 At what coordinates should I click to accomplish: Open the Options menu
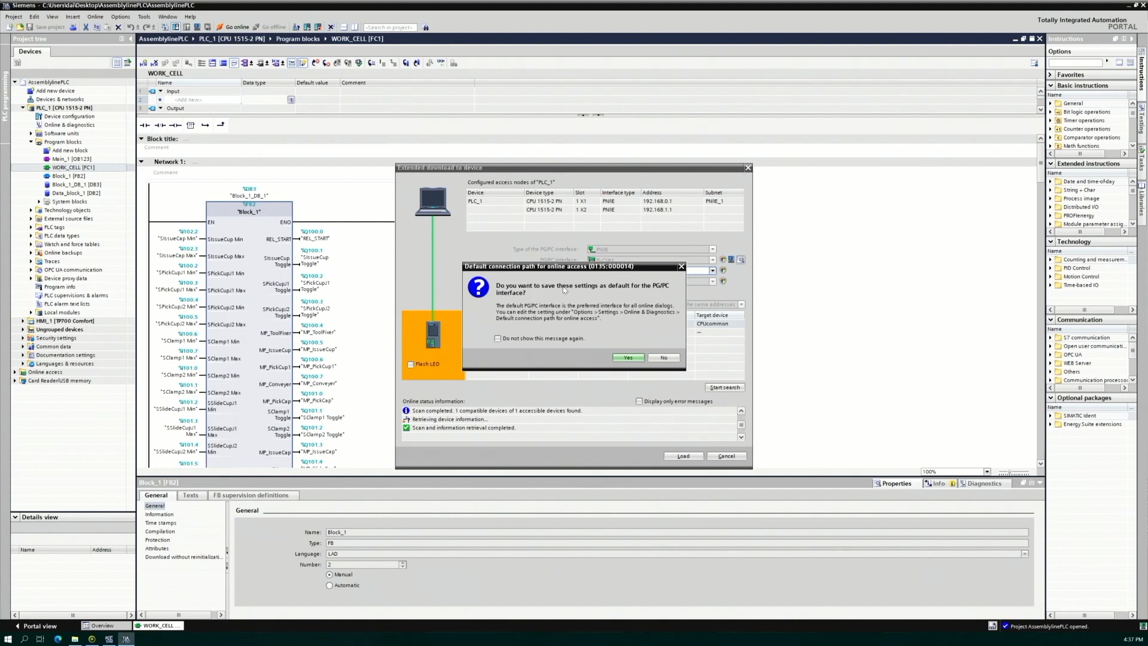tap(120, 17)
